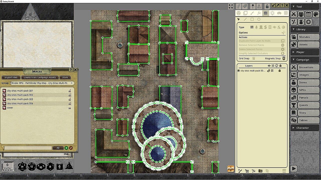Screen dimensions: 321x180
Task: Open the Assets library
Action: coord(308,44)
